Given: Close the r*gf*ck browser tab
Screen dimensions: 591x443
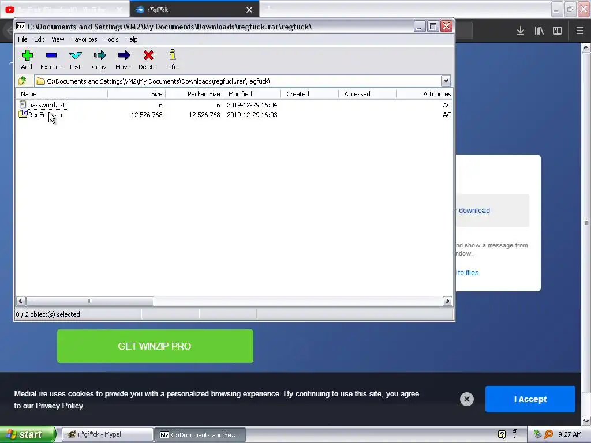Looking at the screenshot, I should click(x=249, y=10).
